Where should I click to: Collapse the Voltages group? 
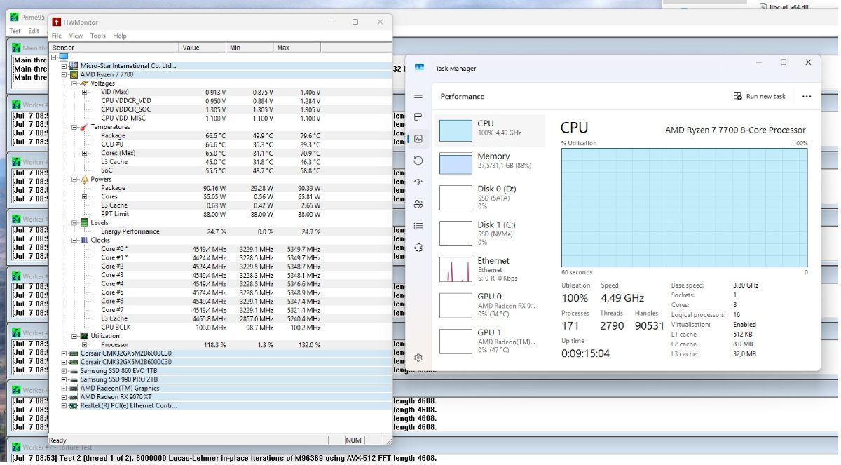coord(74,83)
